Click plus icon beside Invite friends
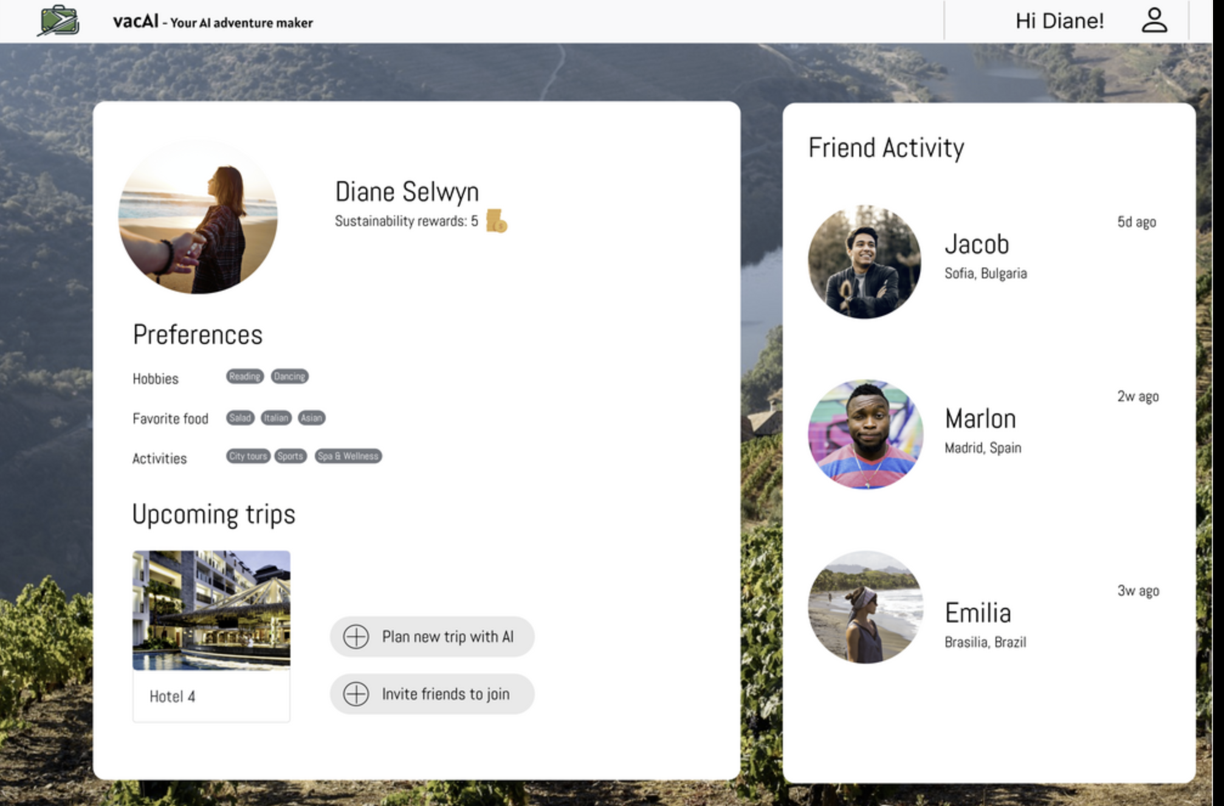Image resolution: width=1224 pixels, height=806 pixels. click(356, 694)
